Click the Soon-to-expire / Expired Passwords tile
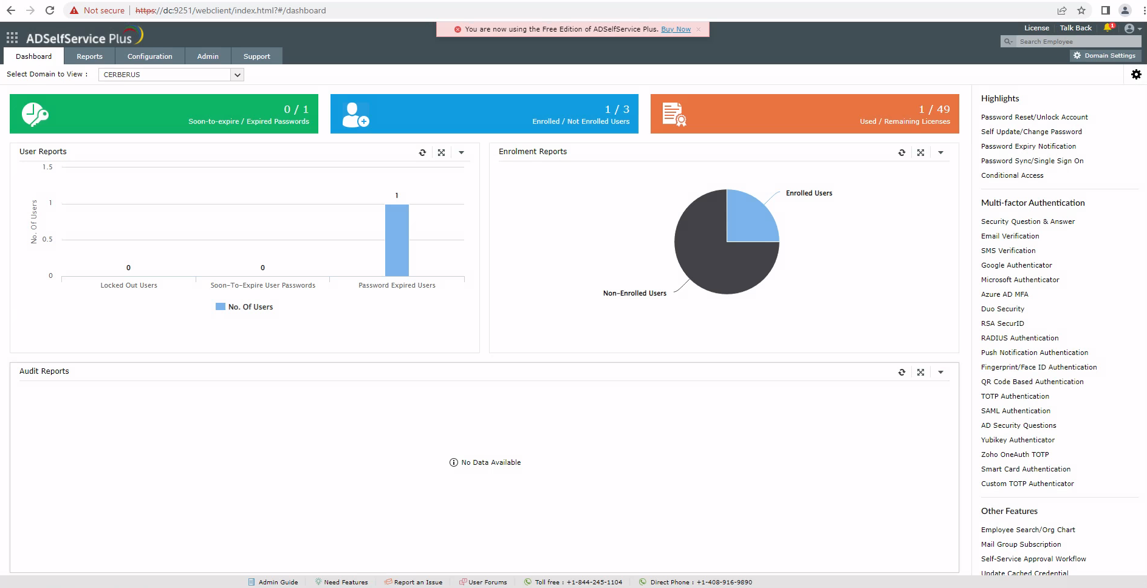Screen dimensions: 1147x588 [x=164, y=113]
